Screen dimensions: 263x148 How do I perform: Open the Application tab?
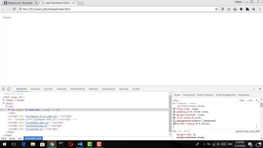click(x=108, y=89)
